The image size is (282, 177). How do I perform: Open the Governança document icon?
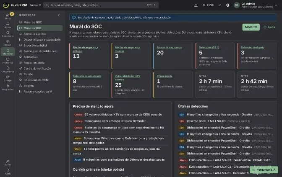pyautogui.click(x=8, y=69)
